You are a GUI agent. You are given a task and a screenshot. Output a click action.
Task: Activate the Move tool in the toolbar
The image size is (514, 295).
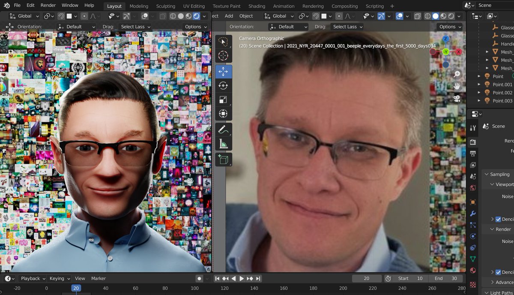[x=223, y=72]
